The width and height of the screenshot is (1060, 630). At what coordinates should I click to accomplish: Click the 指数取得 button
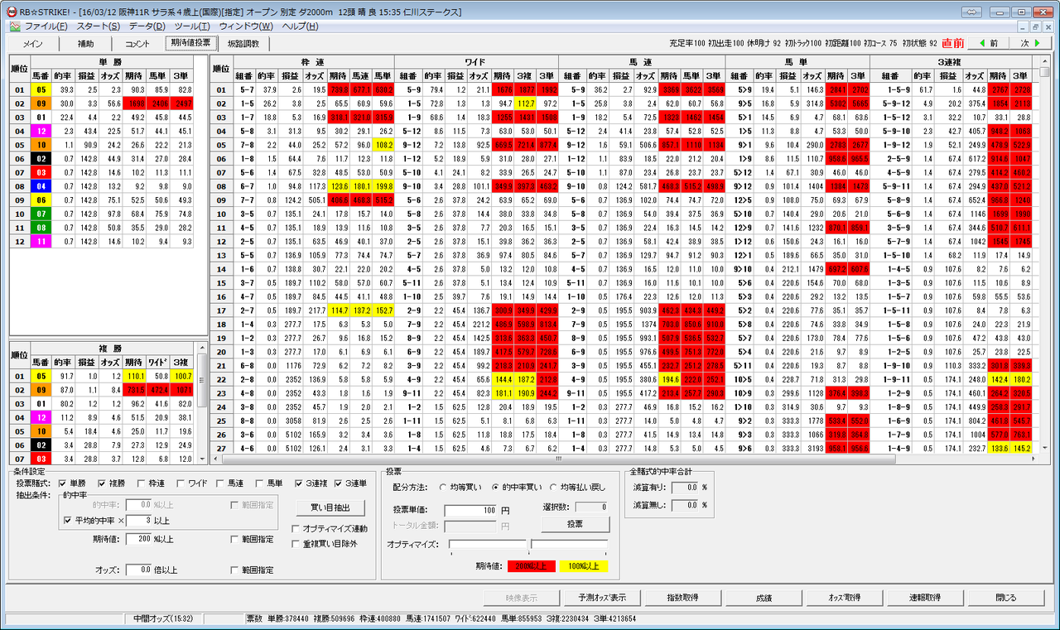(682, 598)
